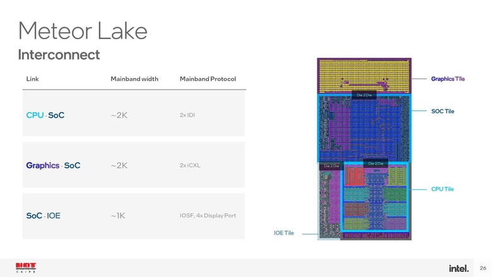The height and width of the screenshot is (277, 492).
Task: Select the SoC - IOE table row
Action: [x=134, y=216]
